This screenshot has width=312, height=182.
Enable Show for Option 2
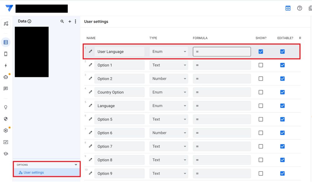pyautogui.click(x=261, y=79)
